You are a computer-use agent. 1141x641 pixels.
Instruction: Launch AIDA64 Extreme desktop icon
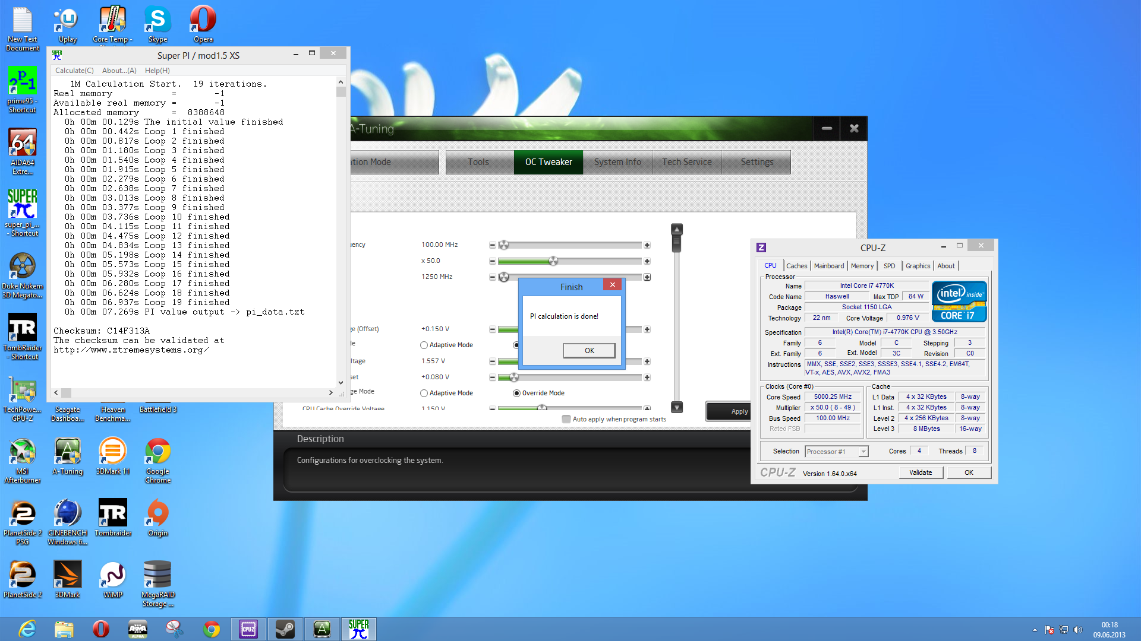click(x=22, y=151)
